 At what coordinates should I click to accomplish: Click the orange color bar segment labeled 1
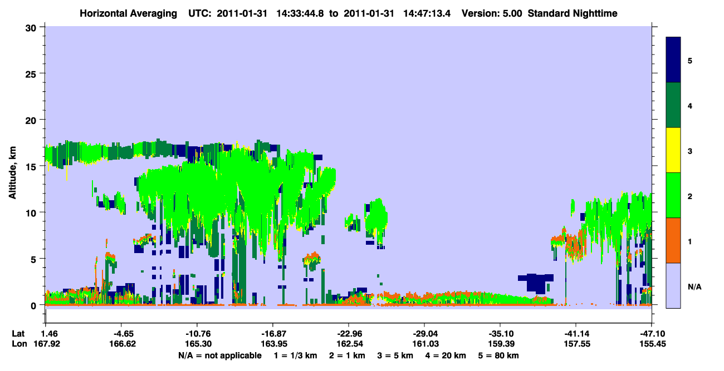(x=673, y=240)
